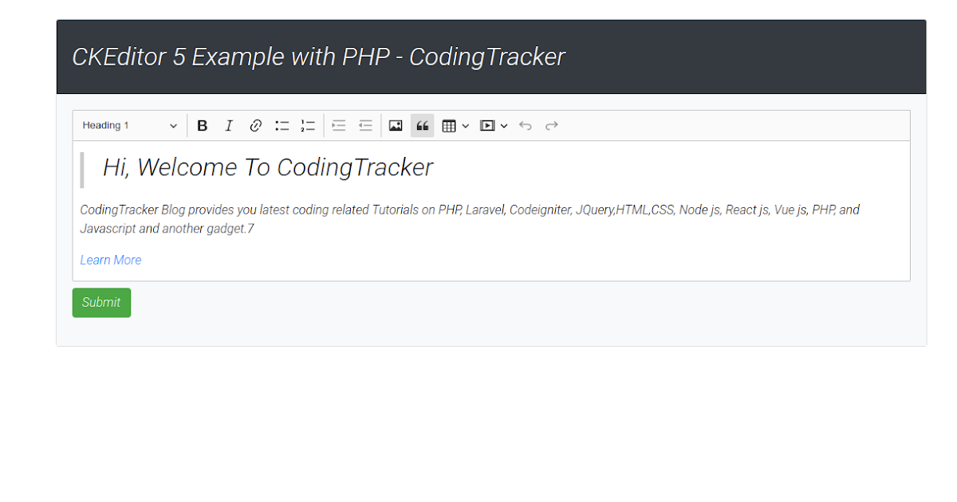Open the Learn More link
Viewport: 957px width, 502px height.
(110, 260)
